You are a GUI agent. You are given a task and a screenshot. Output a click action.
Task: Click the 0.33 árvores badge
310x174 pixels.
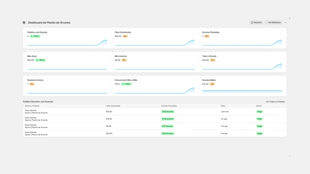[168, 119]
